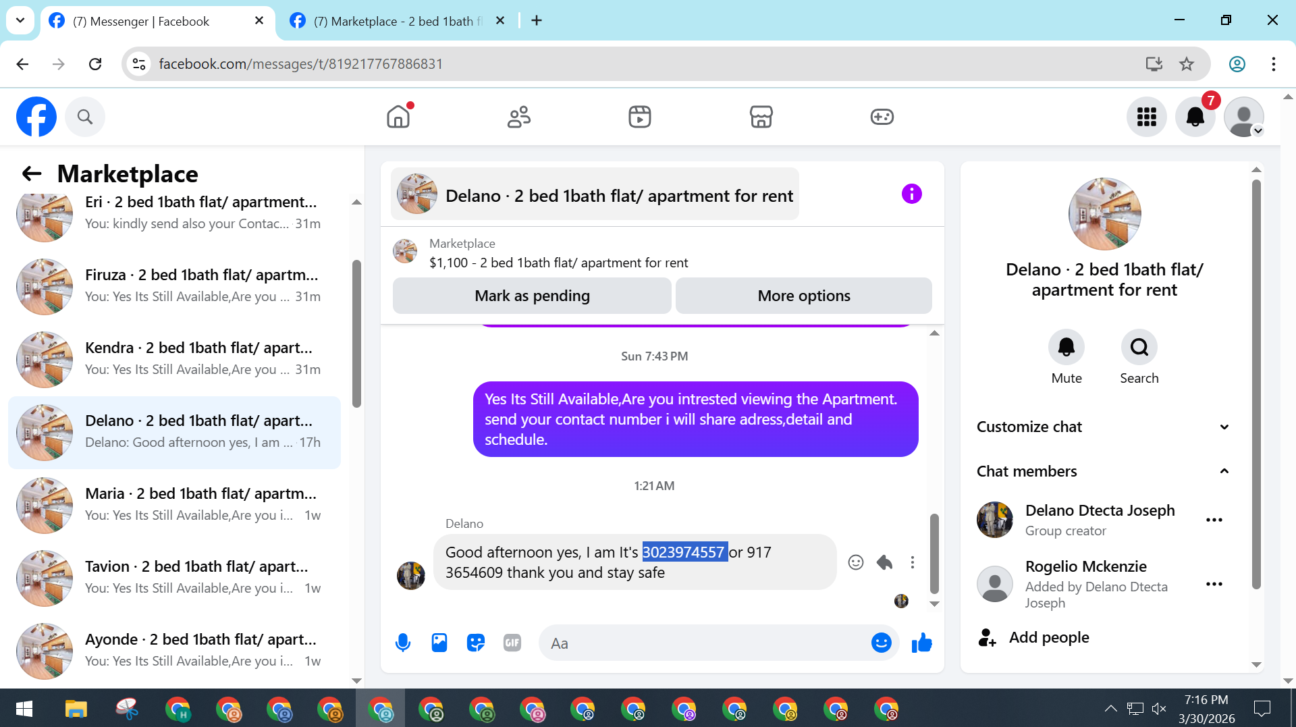Image resolution: width=1296 pixels, height=727 pixels.
Task: Reply to Delano's message with arrow icon
Action: click(x=884, y=562)
